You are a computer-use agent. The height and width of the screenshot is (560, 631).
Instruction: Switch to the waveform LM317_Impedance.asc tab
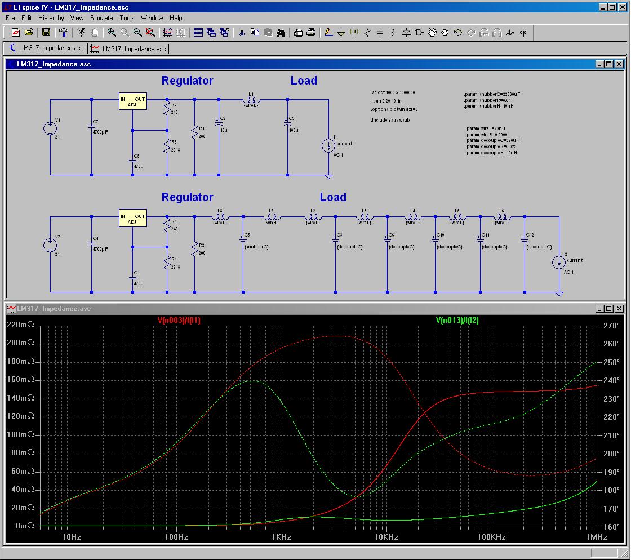tap(128, 48)
